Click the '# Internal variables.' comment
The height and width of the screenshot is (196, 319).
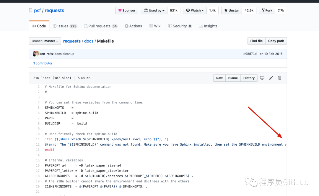(x=65, y=160)
